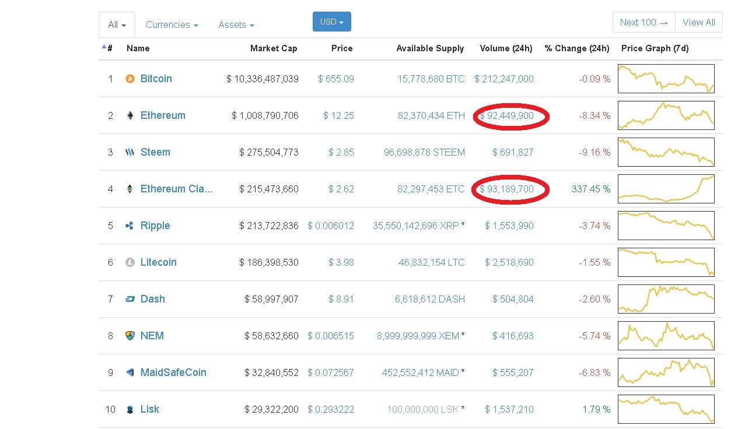Image resolution: width=752 pixels, height=429 pixels.
Task: Click Lisk volume $ 1,537,210
Action: 509,409
